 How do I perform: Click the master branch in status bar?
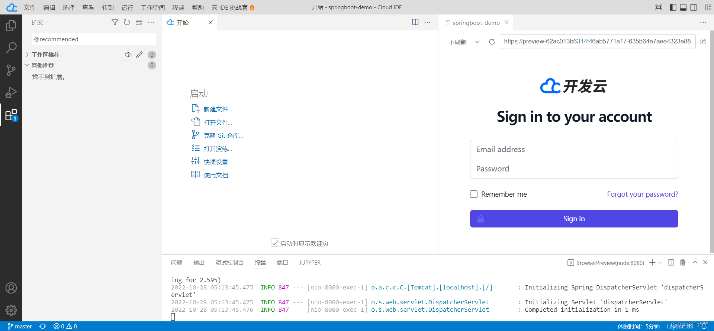click(x=20, y=326)
